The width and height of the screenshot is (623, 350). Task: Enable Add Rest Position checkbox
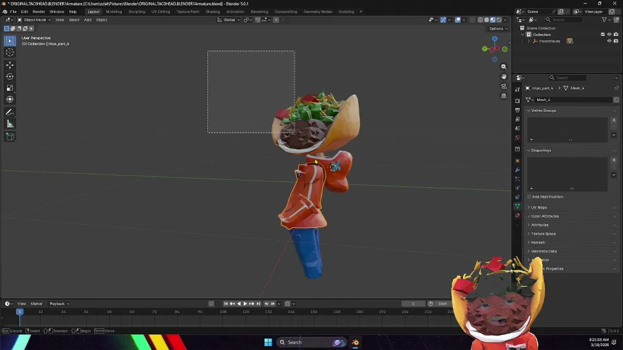coord(529,197)
